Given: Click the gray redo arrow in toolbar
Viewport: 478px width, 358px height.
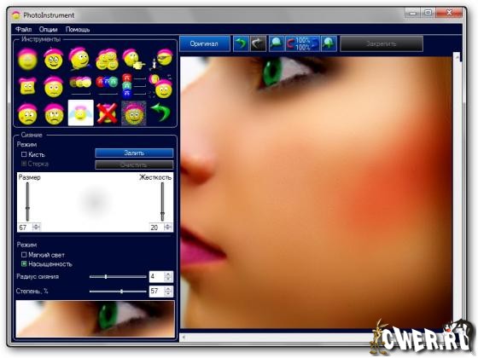Looking at the screenshot, I should (258, 43).
